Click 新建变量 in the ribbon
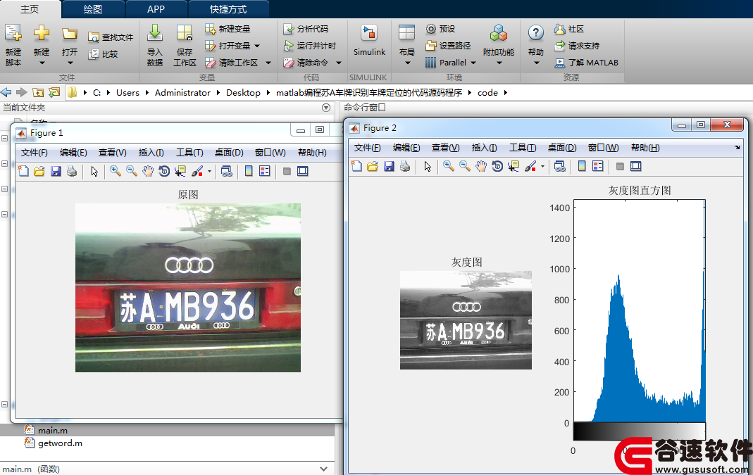The height and width of the screenshot is (475, 753). tap(228, 29)
